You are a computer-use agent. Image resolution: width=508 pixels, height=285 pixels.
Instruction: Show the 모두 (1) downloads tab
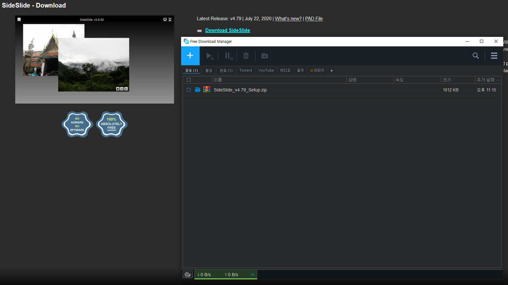(191, 70)
